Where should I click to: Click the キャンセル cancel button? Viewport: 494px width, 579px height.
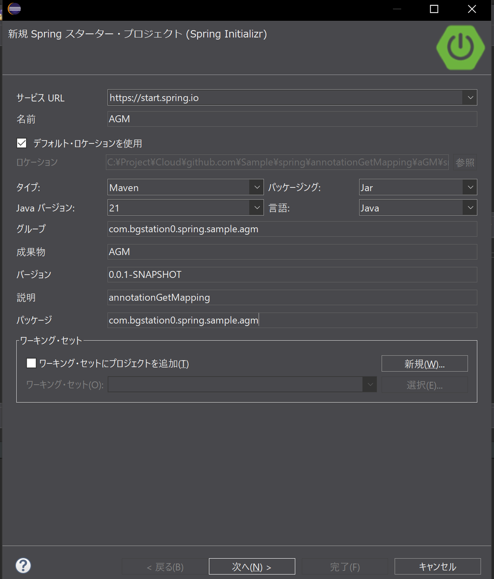438,566
